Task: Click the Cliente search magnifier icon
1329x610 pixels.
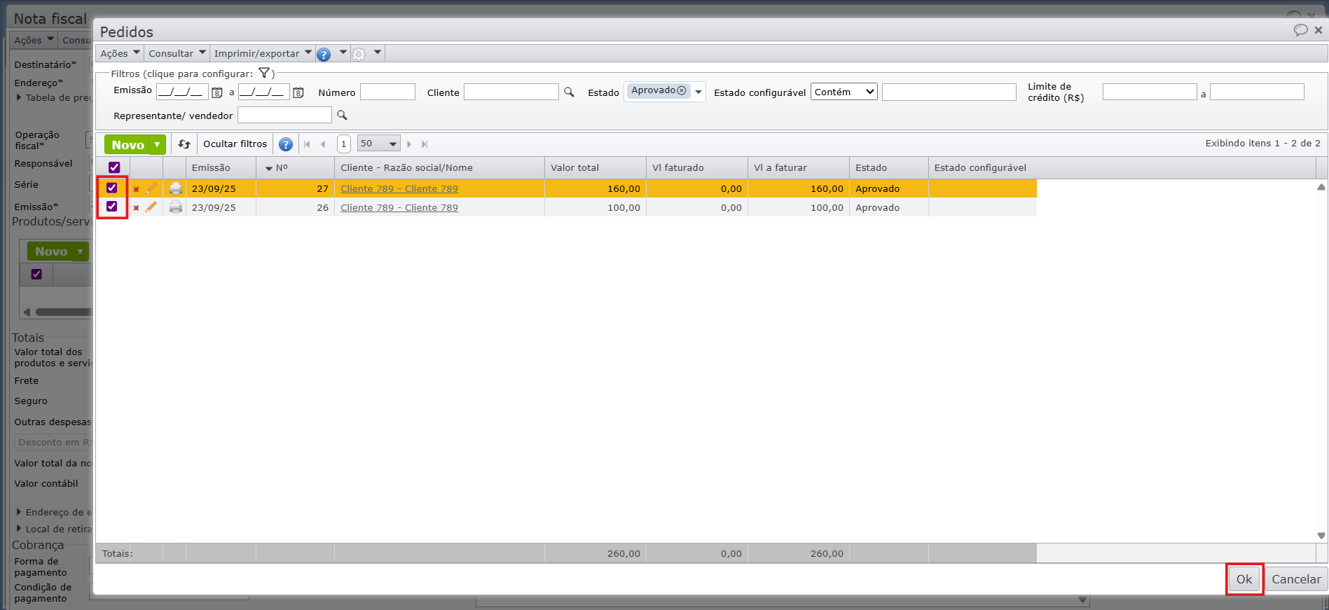Action: point(569,92)
